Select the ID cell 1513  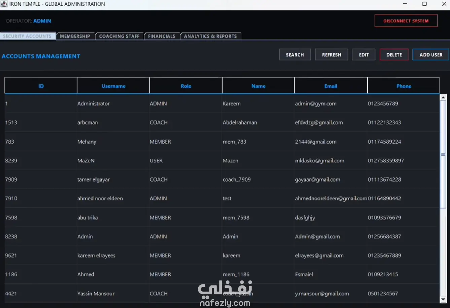click(41, 122)
